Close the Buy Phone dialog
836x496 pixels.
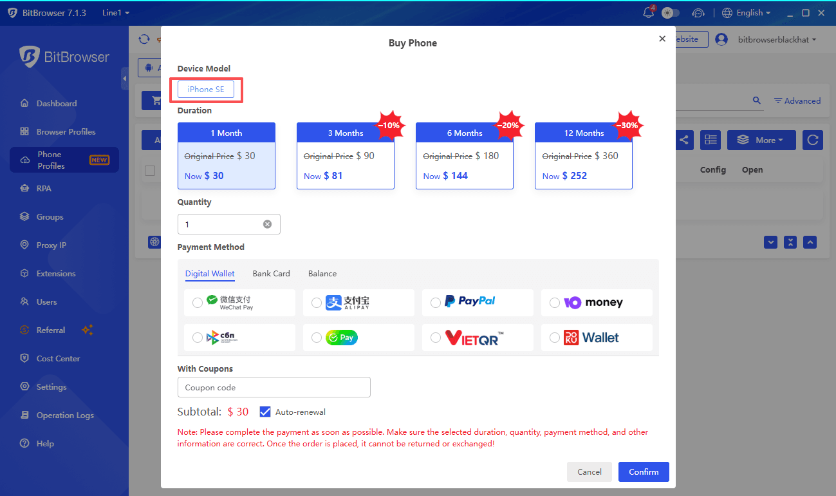point(662,39)
